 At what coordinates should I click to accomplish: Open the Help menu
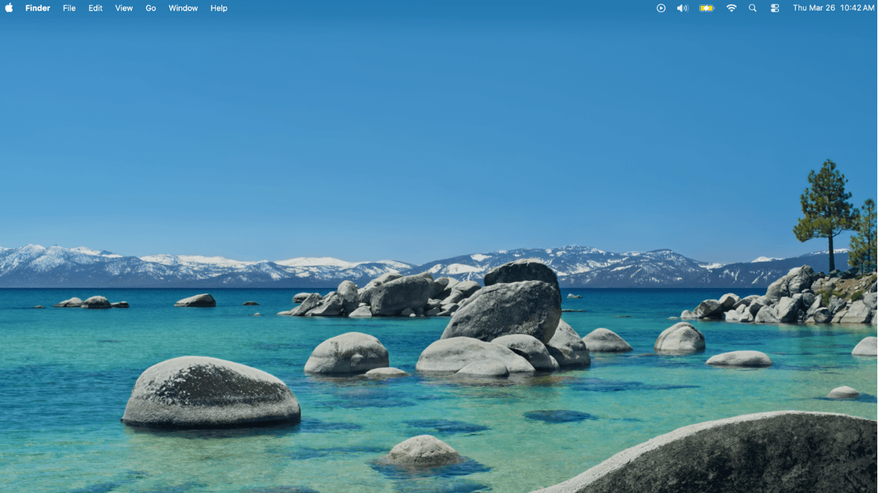coord(218,8)
